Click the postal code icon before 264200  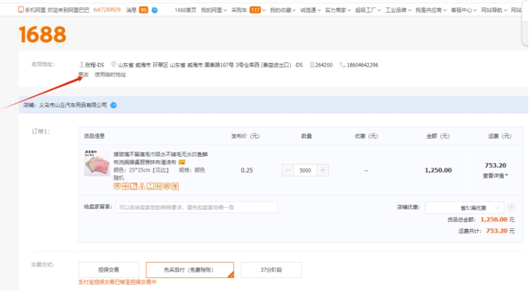click(312, 65)
